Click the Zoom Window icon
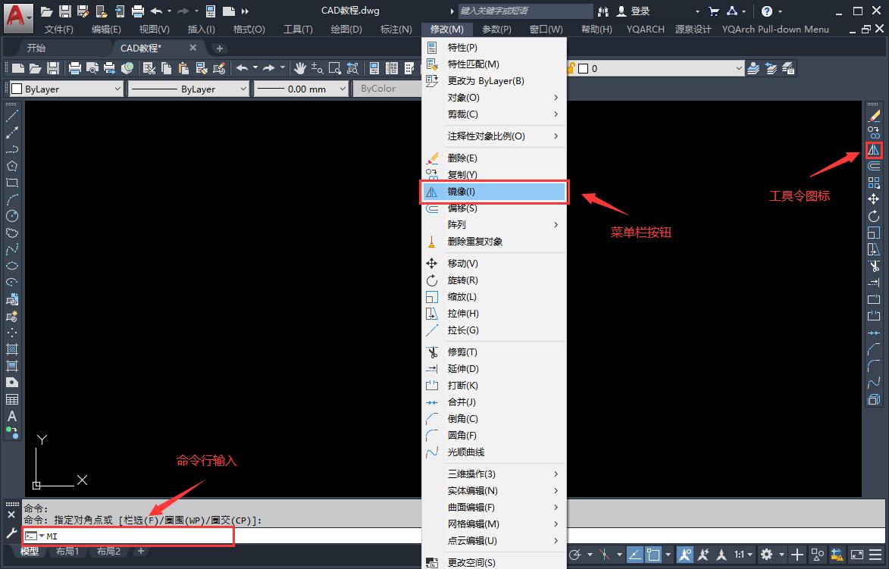This screenshot has width=889, height=569. 335,69
